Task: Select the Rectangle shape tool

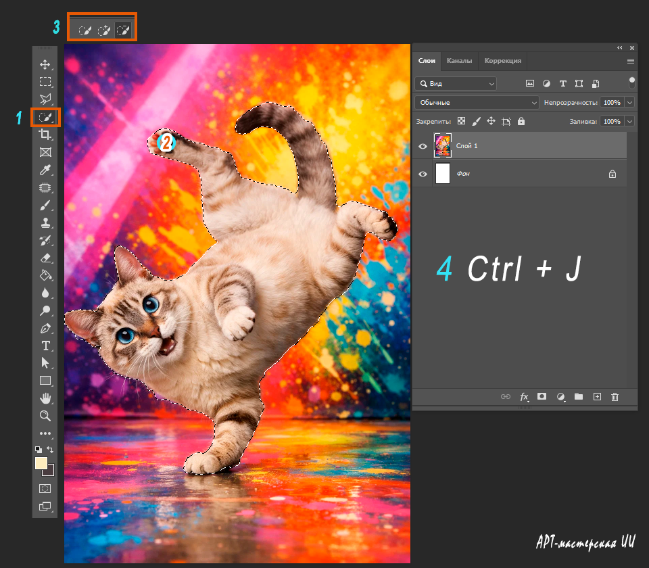Action: coord(45,381)
